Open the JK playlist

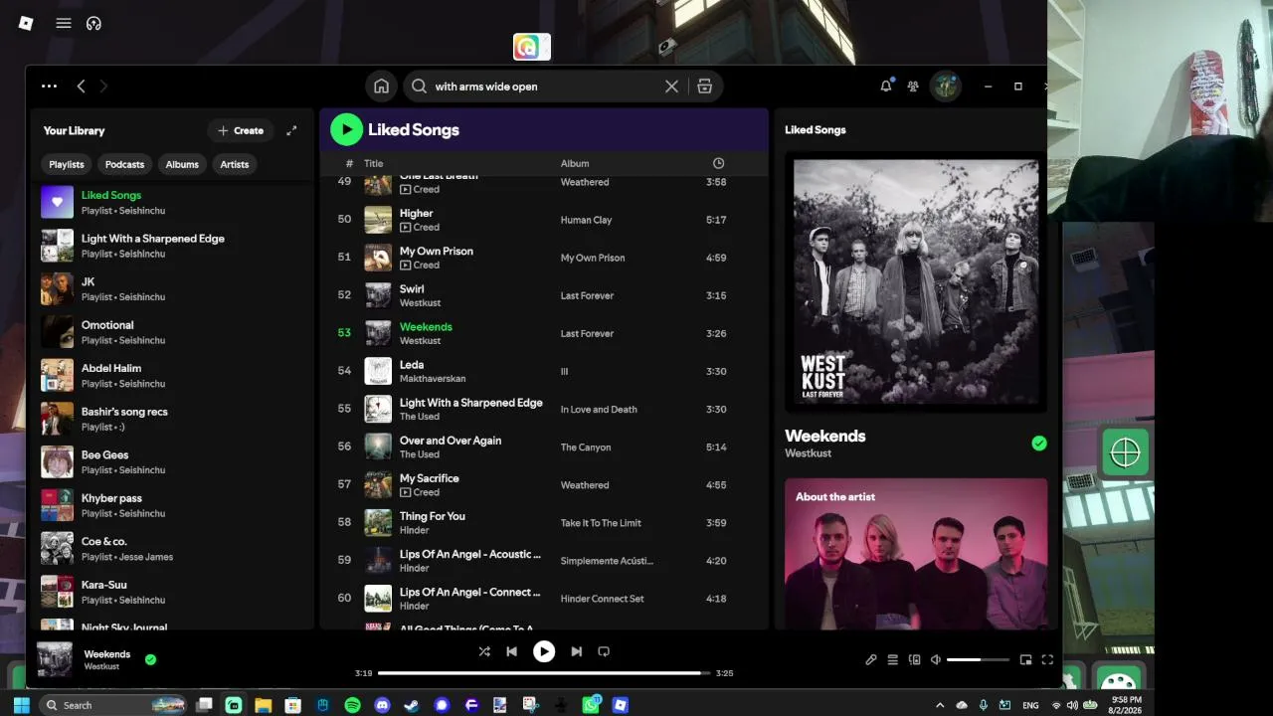pos(171,288)
